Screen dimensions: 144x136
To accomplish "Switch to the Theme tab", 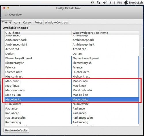I will (6, 22).
